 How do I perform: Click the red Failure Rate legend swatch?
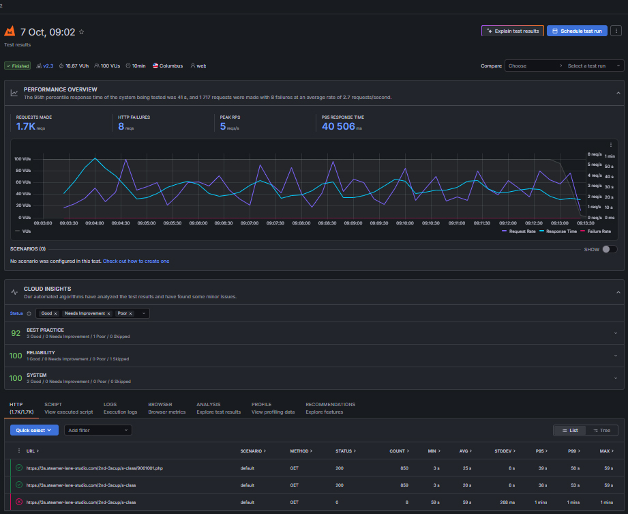tap(582, 231)
